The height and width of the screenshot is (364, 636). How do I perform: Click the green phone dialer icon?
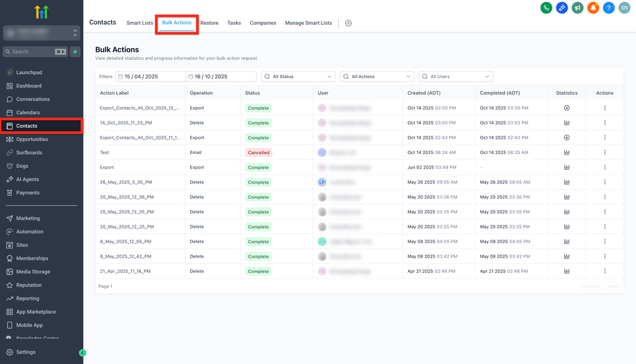tap(546, 8)
